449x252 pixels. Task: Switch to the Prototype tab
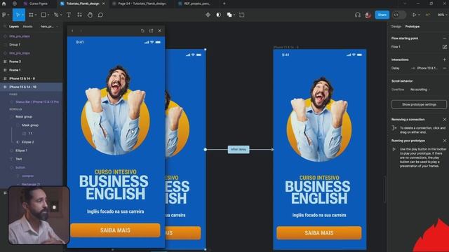point(412,27)
